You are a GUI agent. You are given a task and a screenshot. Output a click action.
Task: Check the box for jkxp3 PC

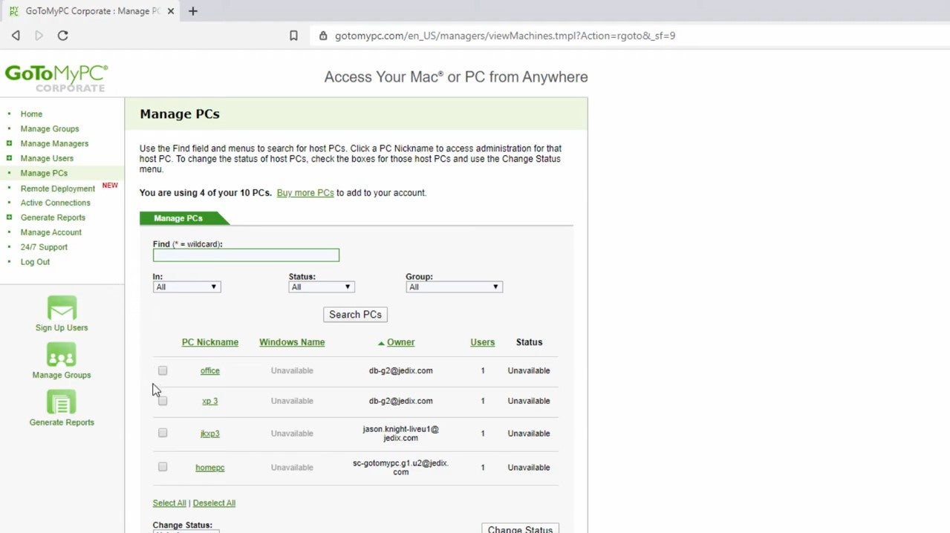click(163, 433)
